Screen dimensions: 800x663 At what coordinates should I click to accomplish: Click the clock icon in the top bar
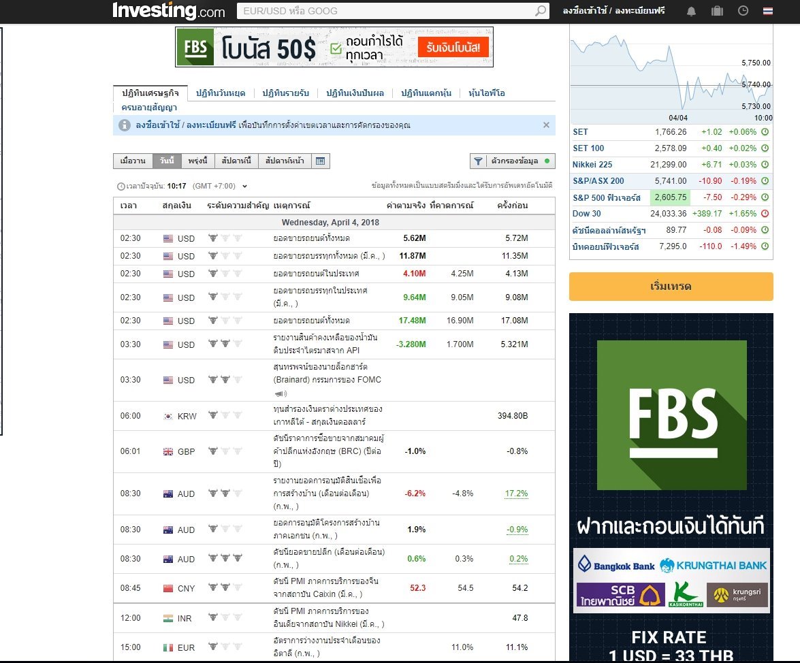743,11
